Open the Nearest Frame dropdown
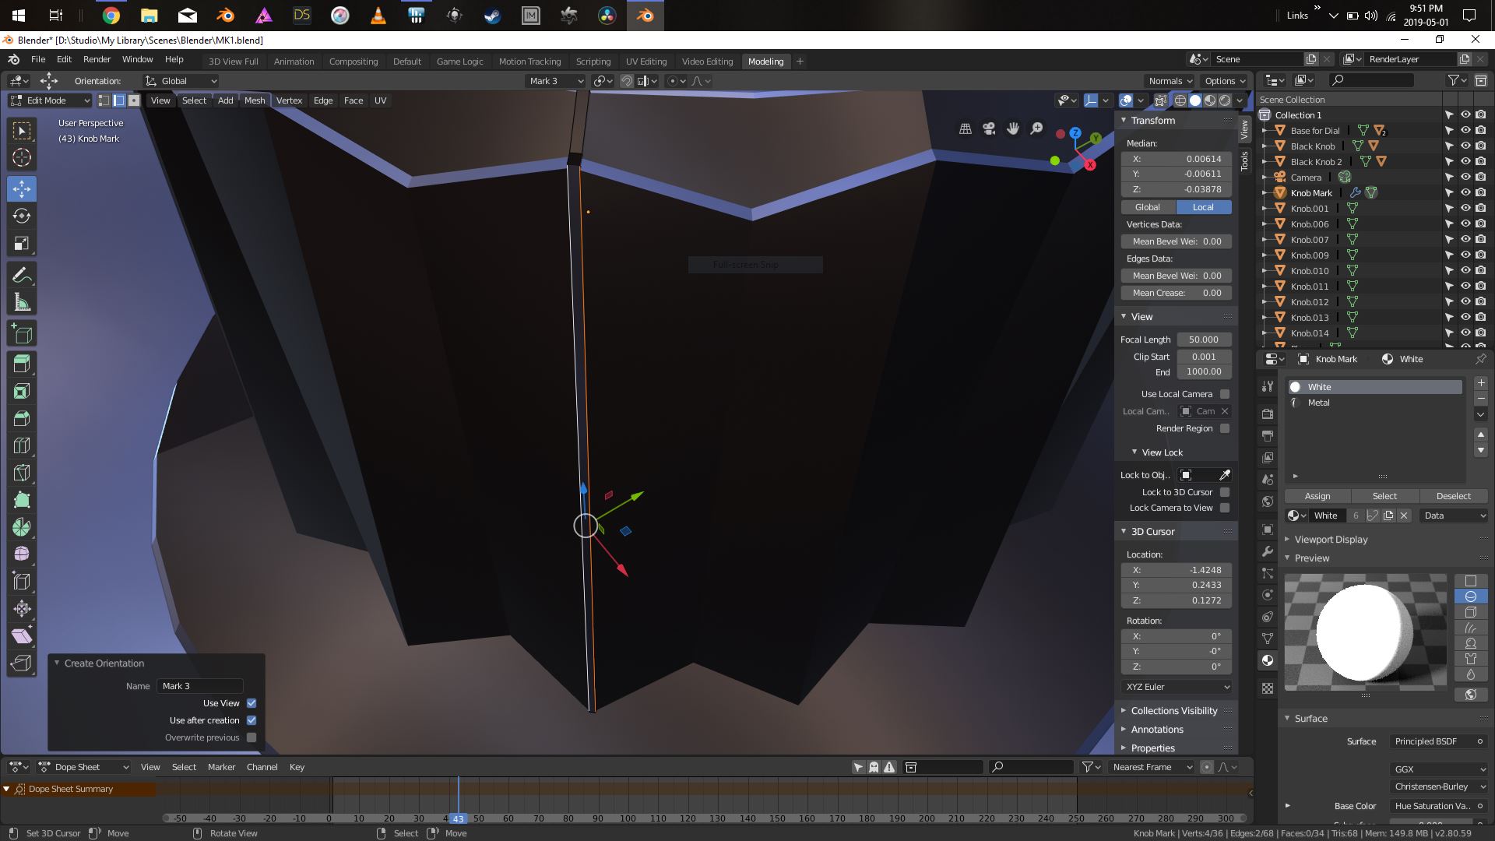 click(x=1151, y=767)
